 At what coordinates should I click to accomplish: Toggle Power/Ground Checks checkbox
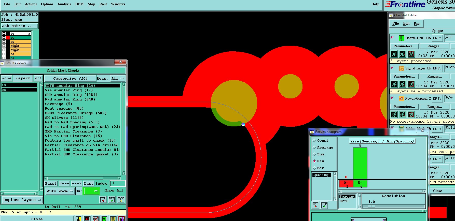pos(392,98)
